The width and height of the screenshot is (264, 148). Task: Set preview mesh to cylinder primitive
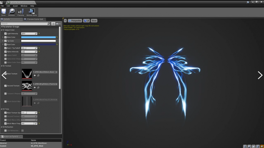click(245, 146)
